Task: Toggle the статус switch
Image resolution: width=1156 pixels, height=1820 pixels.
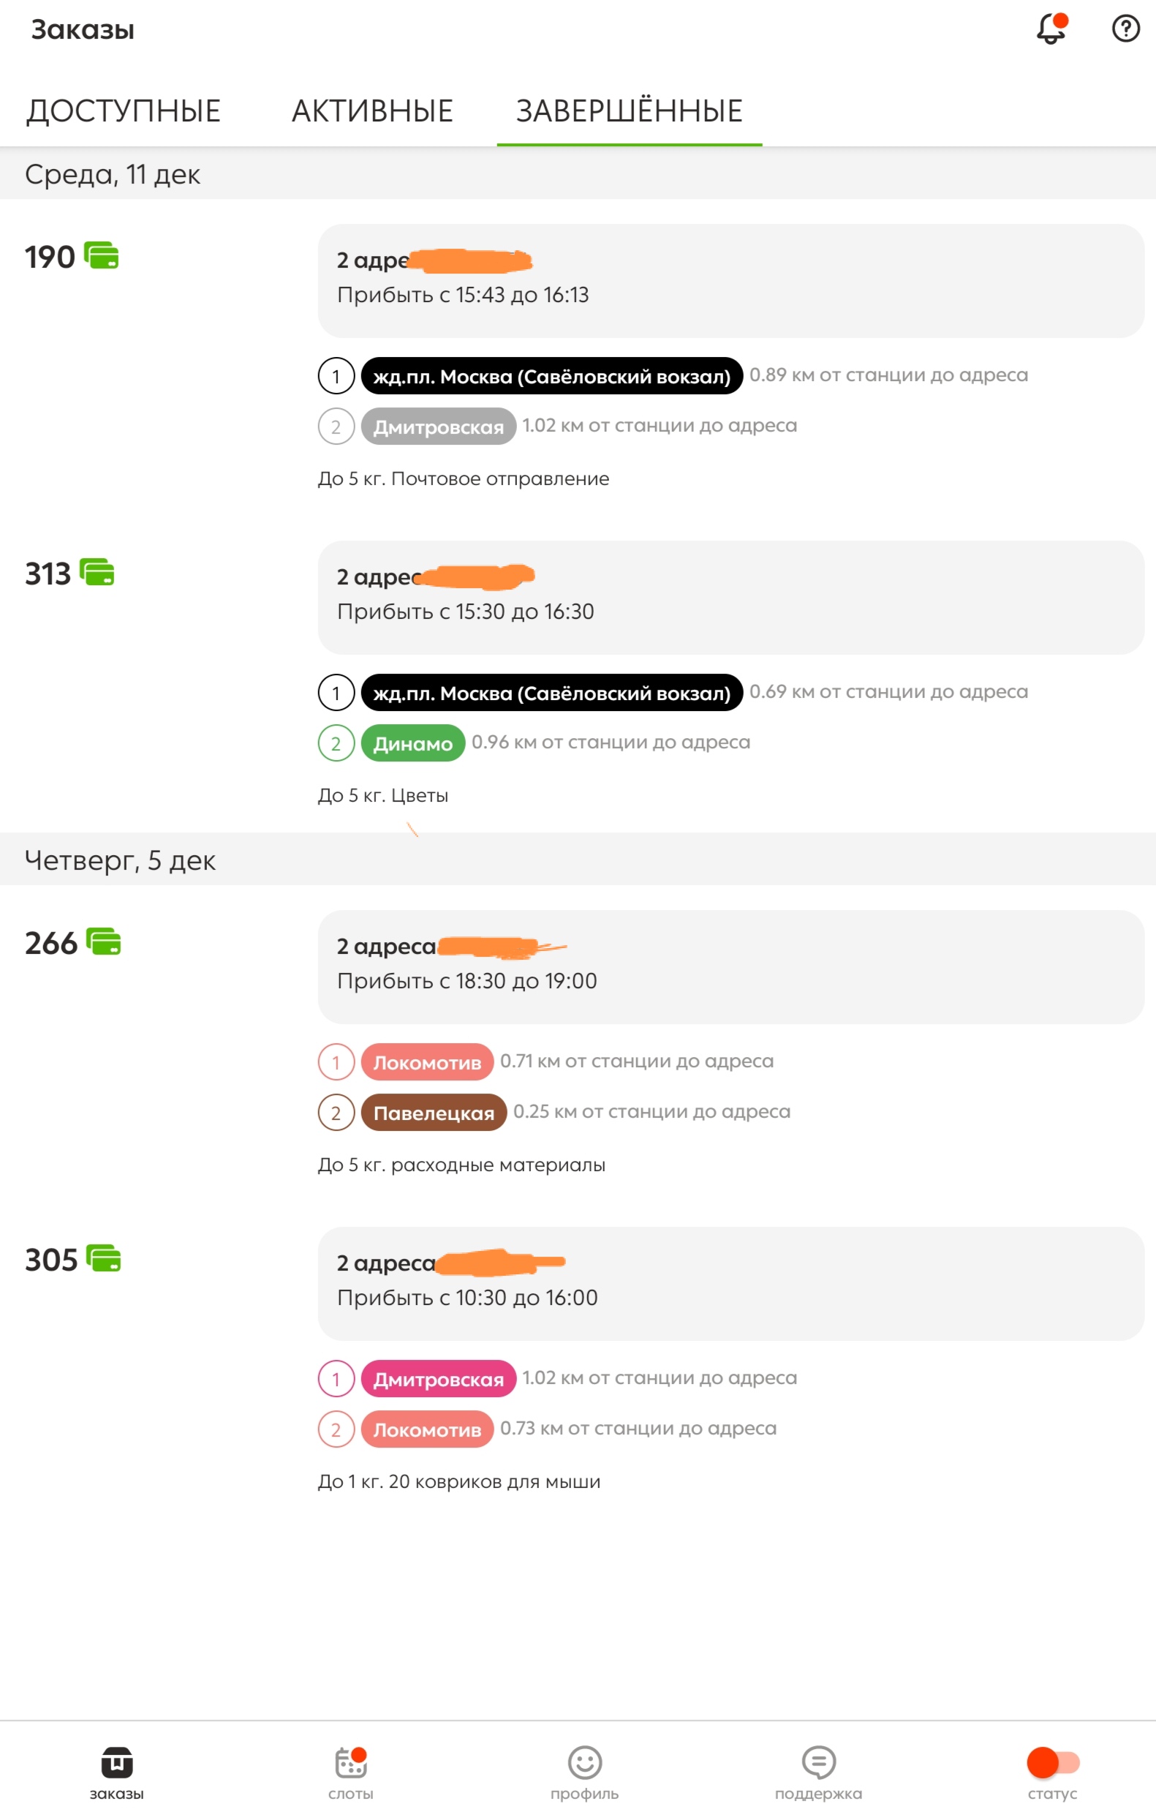Action: (x=1052, y=1762)
